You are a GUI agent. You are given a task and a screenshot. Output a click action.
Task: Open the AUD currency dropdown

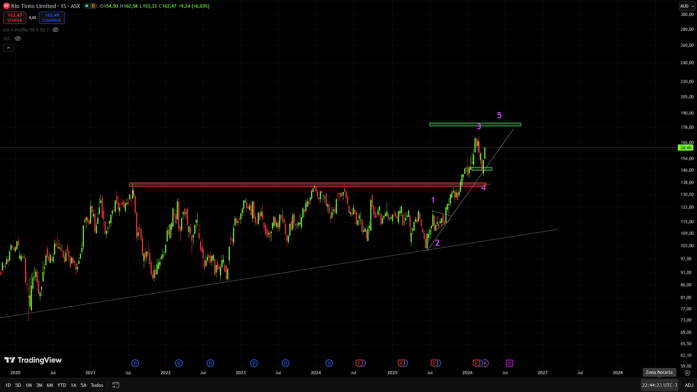coord(687,6)
